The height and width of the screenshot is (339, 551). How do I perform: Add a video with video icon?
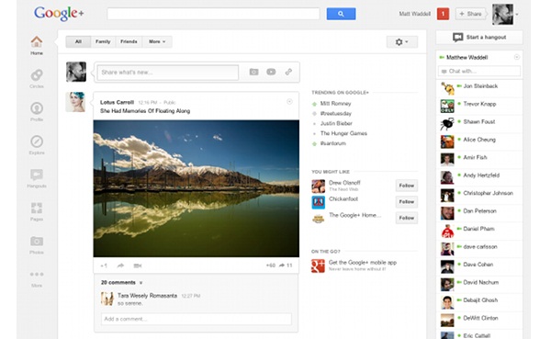point(271,72)
